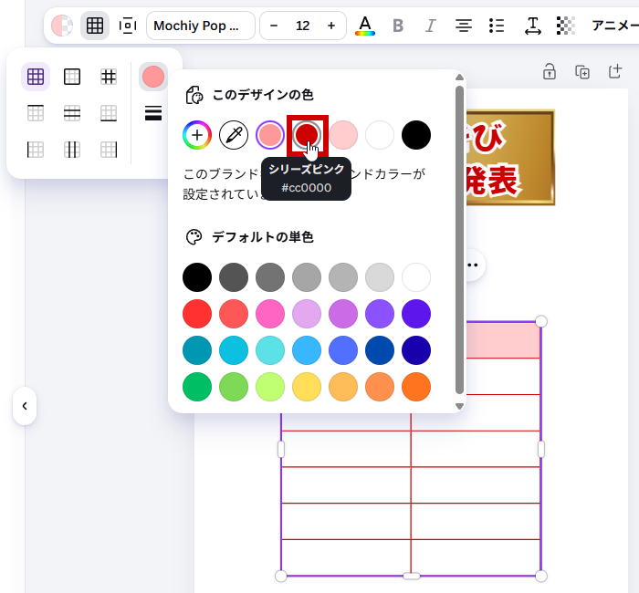This screenshot has width=639, height=593.
Task: Choose navy blue default color swatch
Action: pos(416,350)
